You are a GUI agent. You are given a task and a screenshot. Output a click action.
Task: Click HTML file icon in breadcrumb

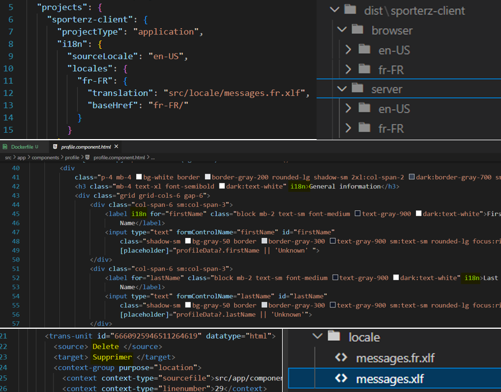pyautogui.click(x=87, y=157)
